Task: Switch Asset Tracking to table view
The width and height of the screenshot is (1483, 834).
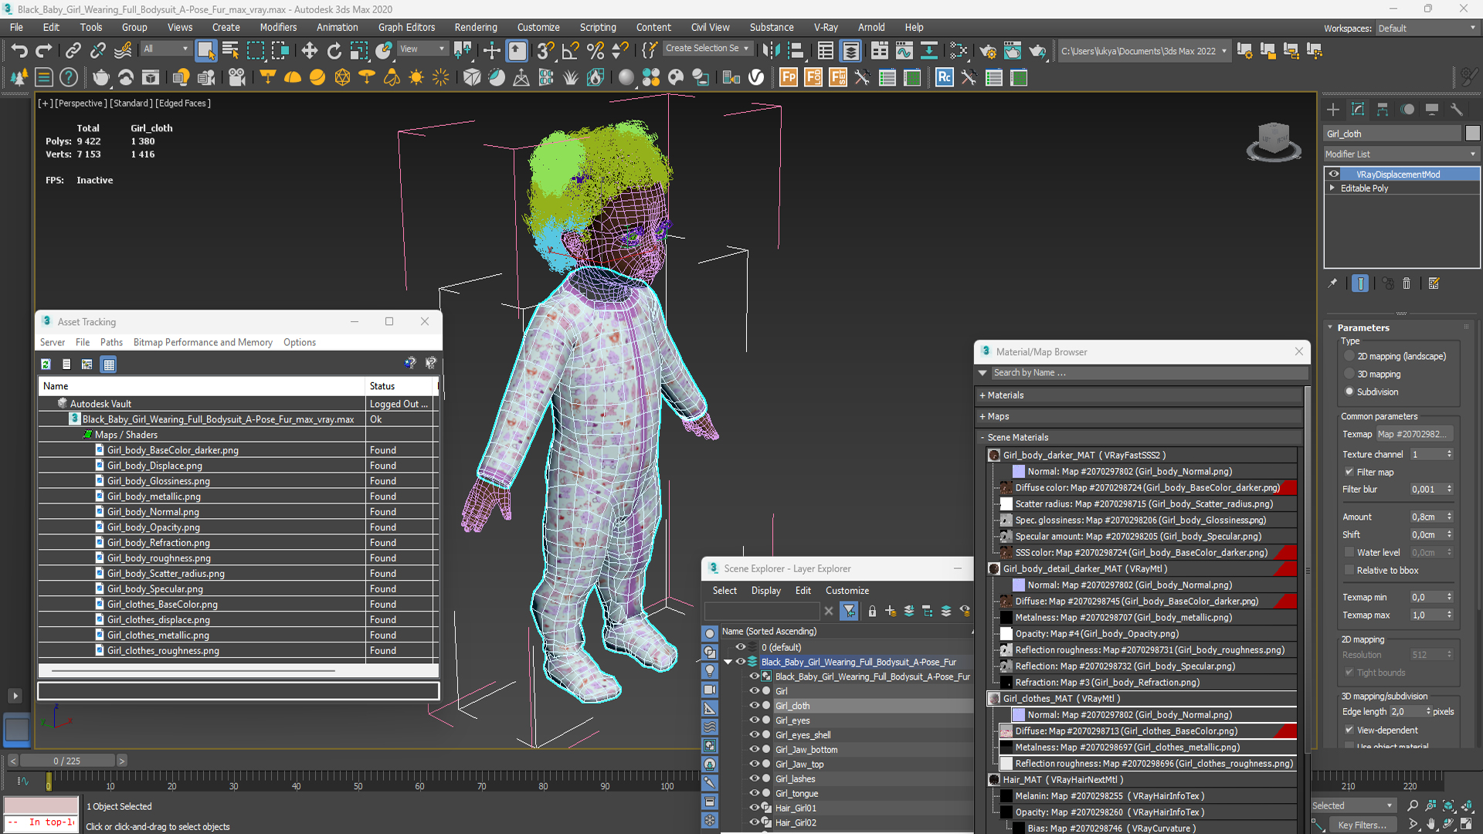Action: tap(109, 364)
